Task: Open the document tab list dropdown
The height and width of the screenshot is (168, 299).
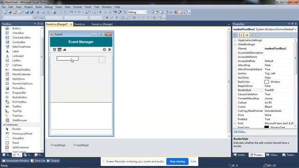Action: 228,24
